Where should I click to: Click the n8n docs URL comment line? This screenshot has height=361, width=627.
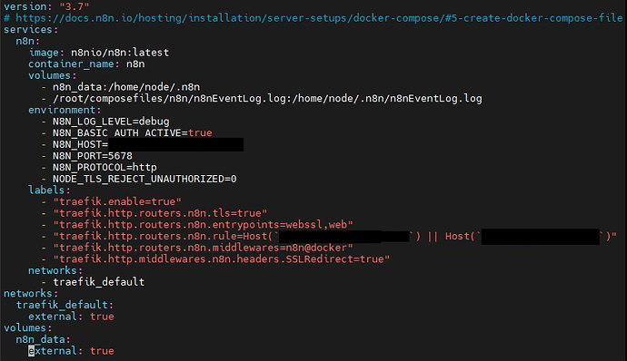(x=313, y=18)
